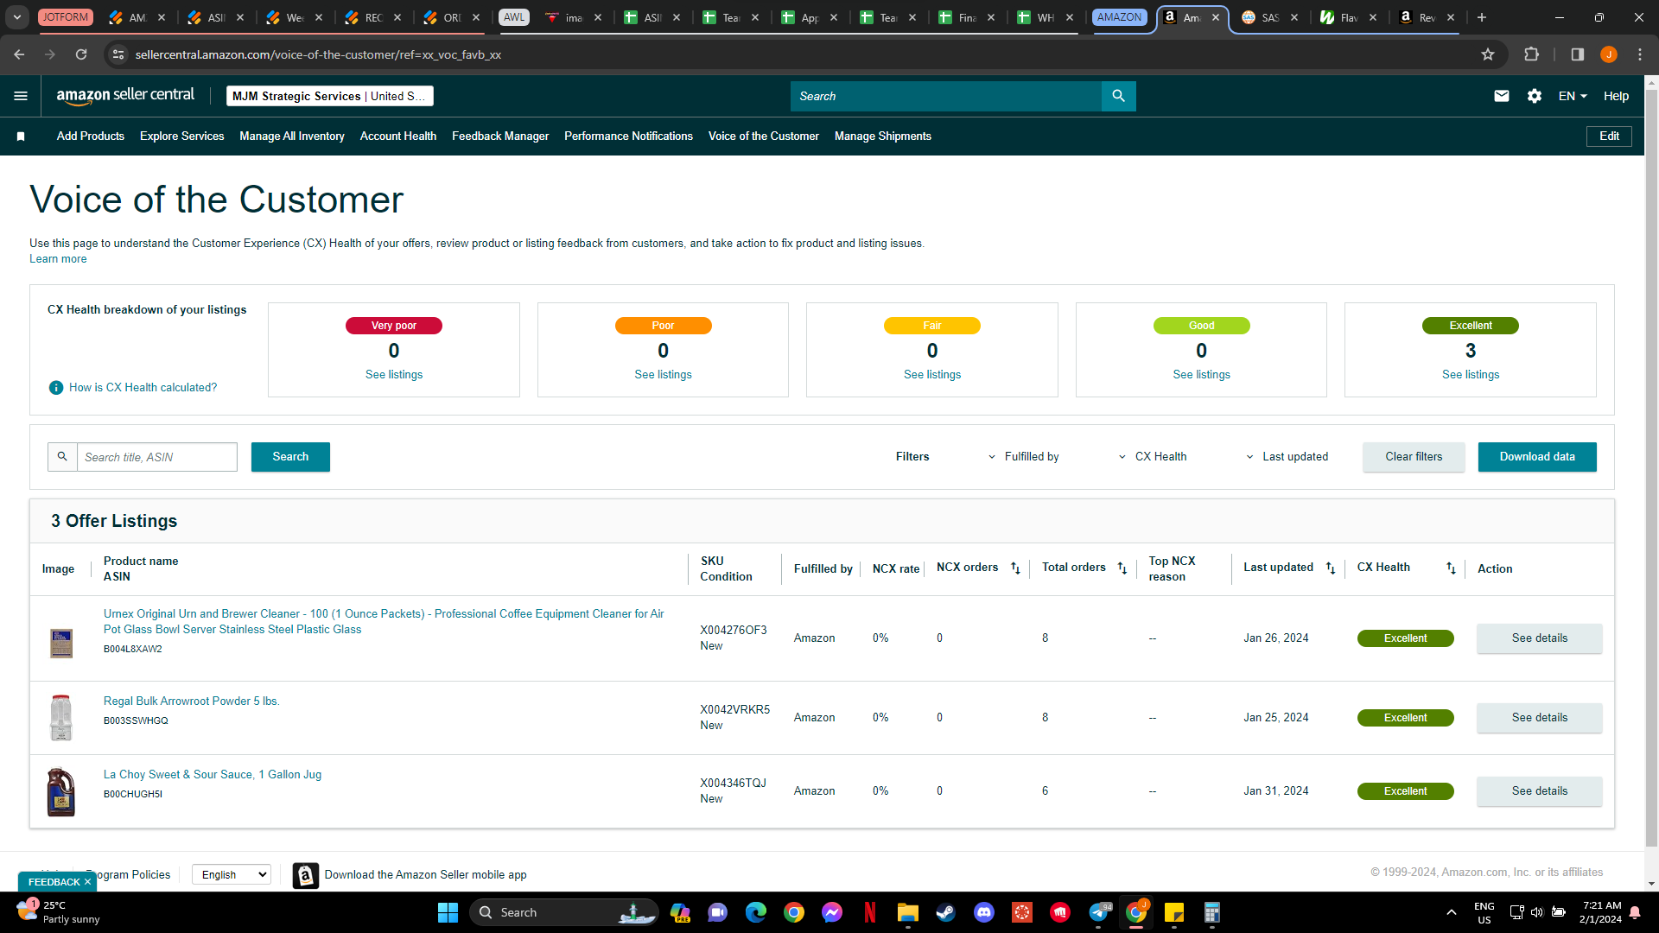See details for Urnex Urn Cleaner listing

pyautogui.click(x=1540, y=638)
